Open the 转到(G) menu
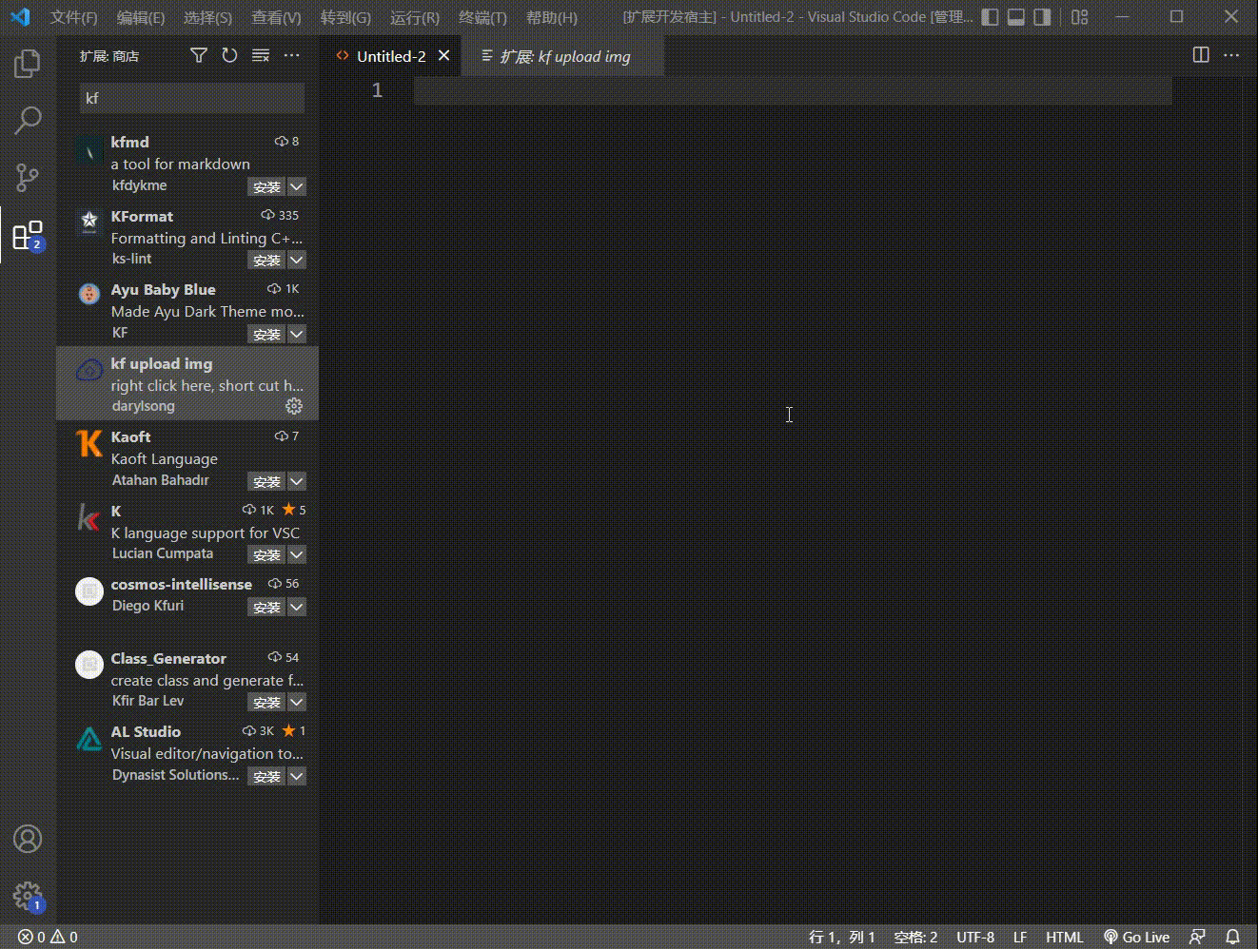1258x949 pixels. tap(345, 17)
